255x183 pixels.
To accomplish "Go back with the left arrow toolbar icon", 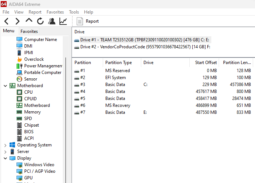I will [6, 21].
